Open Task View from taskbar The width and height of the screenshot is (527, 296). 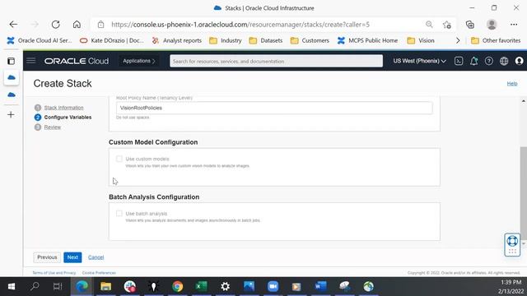[x=58, y=286]
